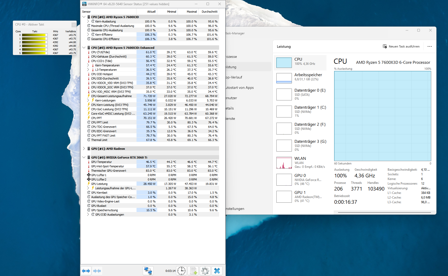This screenshot has width=448, height=276.
Task: Click thermometer icon beside GPU-Temperatur
Action: [x=89, y=162]
